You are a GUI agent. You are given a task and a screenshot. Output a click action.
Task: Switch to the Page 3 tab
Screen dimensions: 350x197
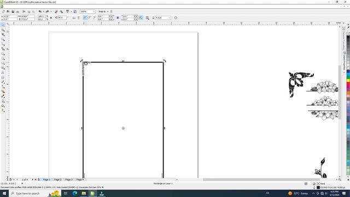tap(69, 179)
